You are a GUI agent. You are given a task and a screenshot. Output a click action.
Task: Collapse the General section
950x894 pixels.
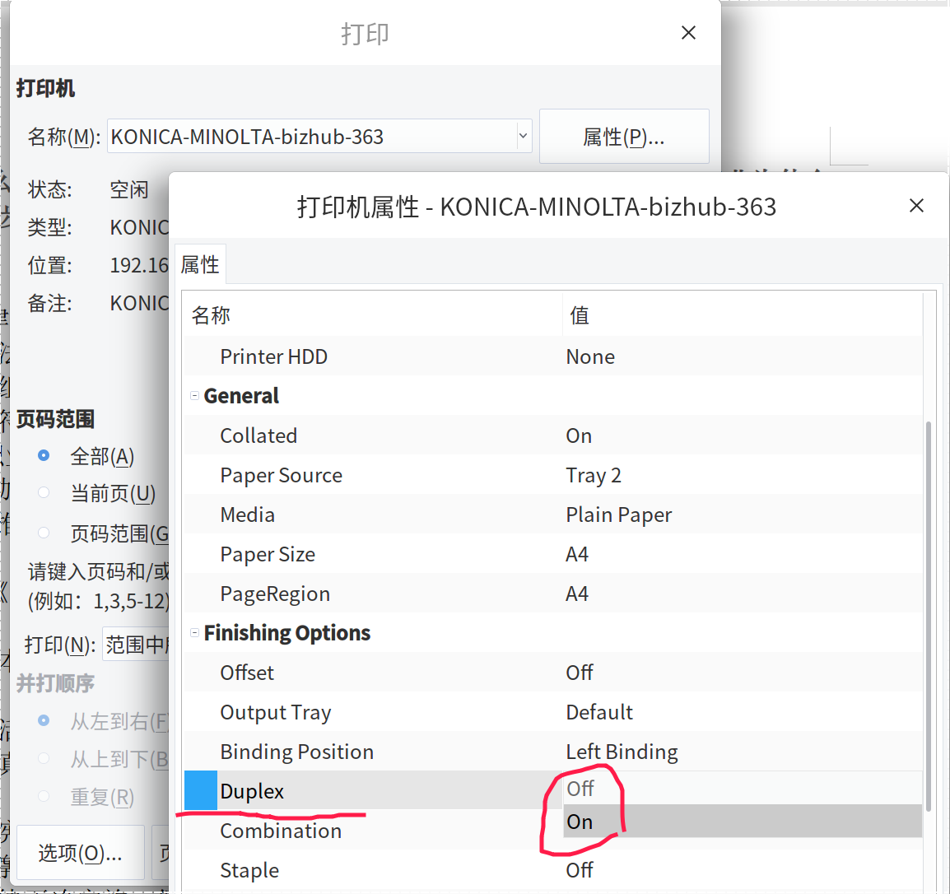tap(194, 395)
